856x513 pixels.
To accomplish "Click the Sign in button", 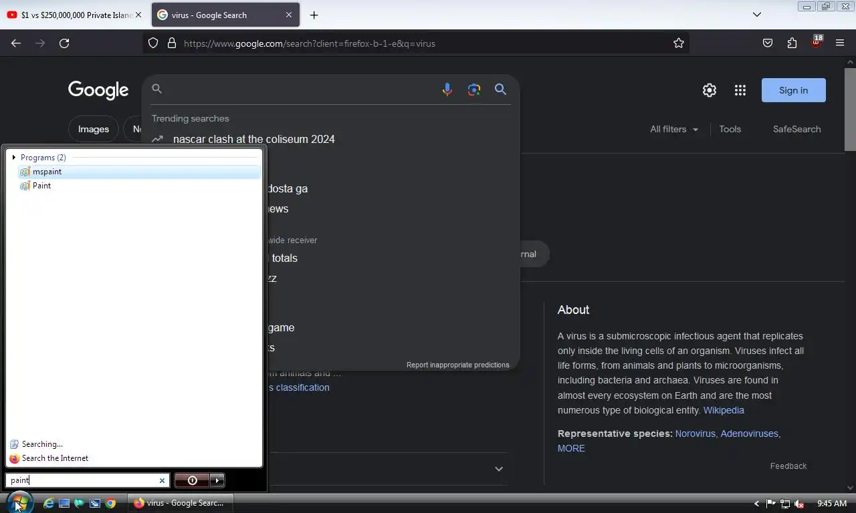I will [794, 90].
